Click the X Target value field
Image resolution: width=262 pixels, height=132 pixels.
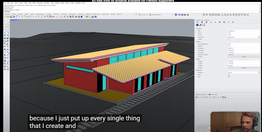[244, 62]
